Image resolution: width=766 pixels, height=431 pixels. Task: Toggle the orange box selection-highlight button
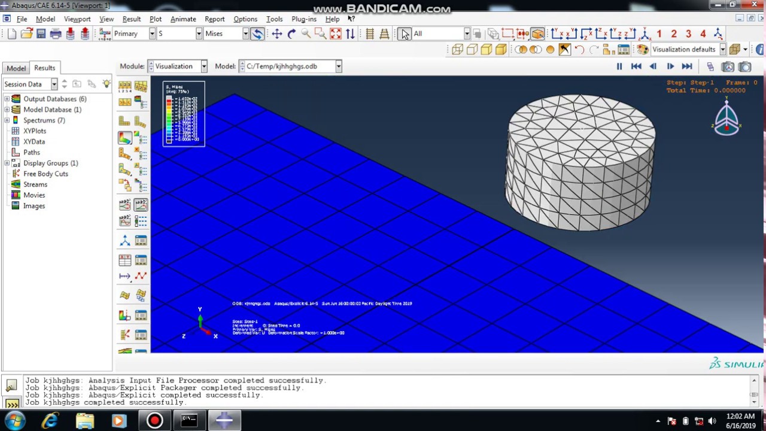(x=537, y=34)
